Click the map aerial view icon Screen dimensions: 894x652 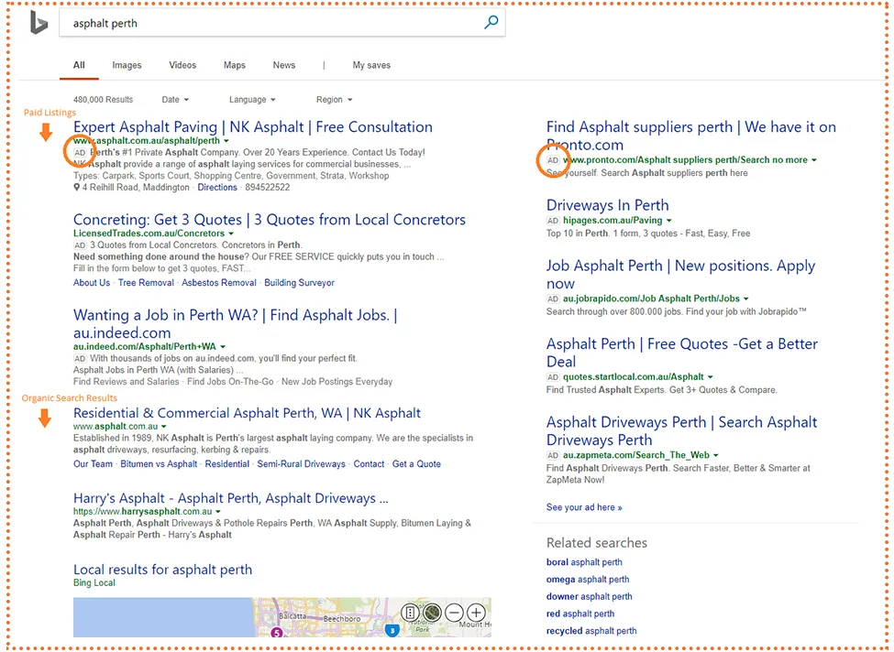coord(432,613)
